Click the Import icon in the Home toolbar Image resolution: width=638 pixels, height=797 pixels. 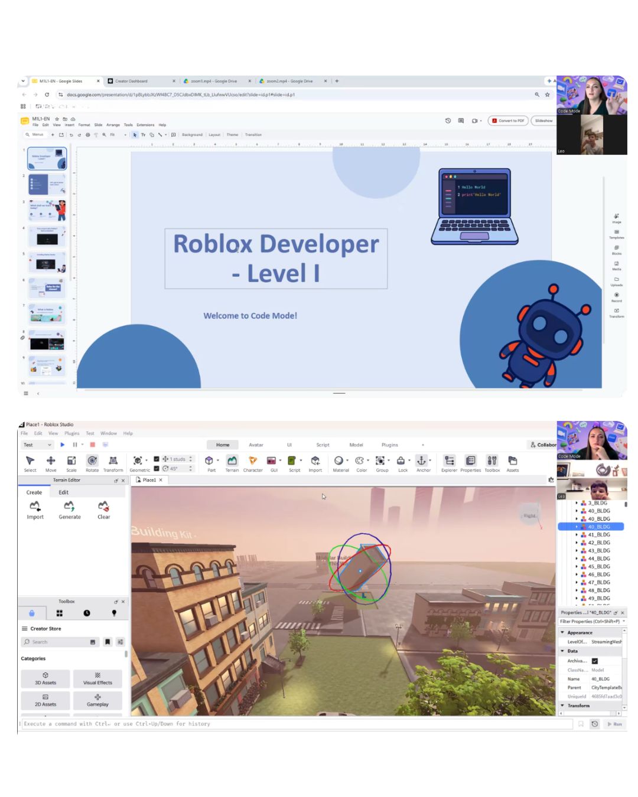315,463
